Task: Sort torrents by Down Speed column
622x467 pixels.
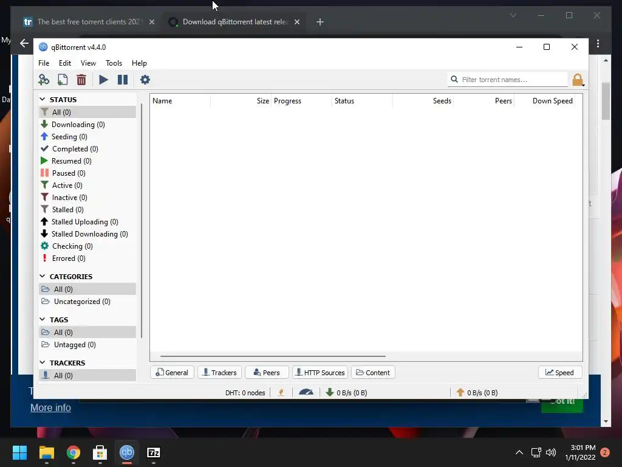Action: [x=545, y=101]
